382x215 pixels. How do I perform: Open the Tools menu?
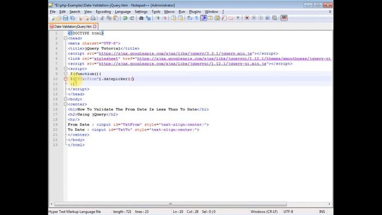tap(156, 12)
